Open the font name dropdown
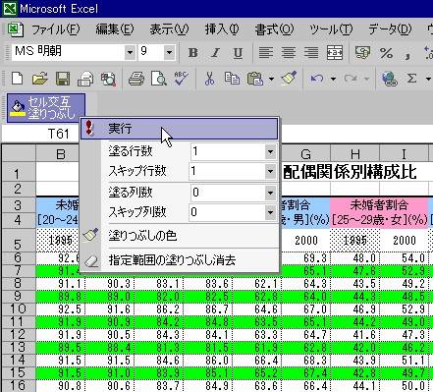 pyautogui.click(x=130, y=52)
